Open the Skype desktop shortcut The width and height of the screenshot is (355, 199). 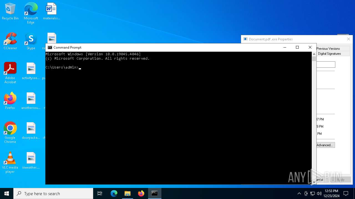click(31, 41)
